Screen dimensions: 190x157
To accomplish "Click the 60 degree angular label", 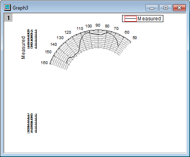I will (x=127, y=32).
